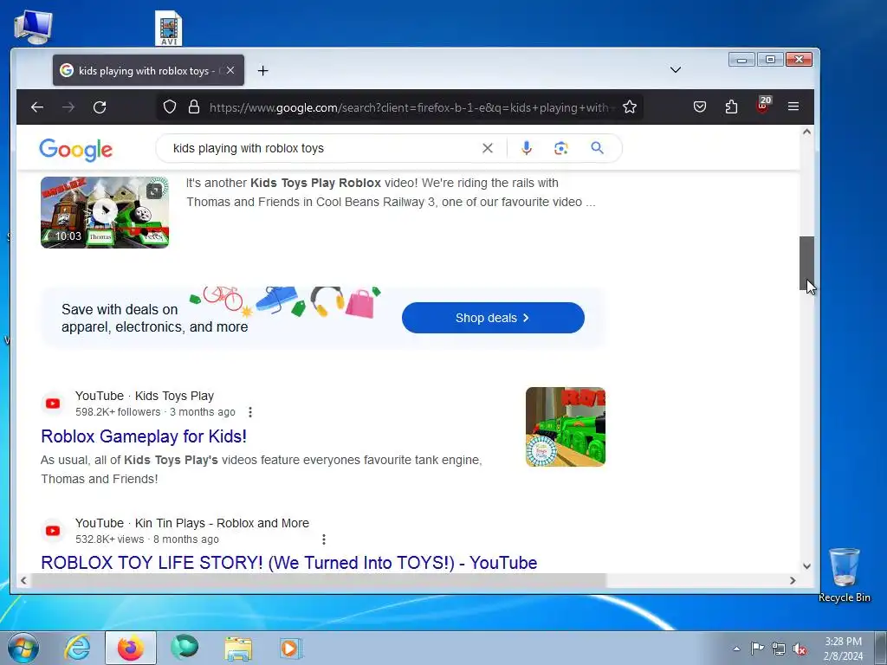Open the Firefox hamburger menu

click(793, 107)
